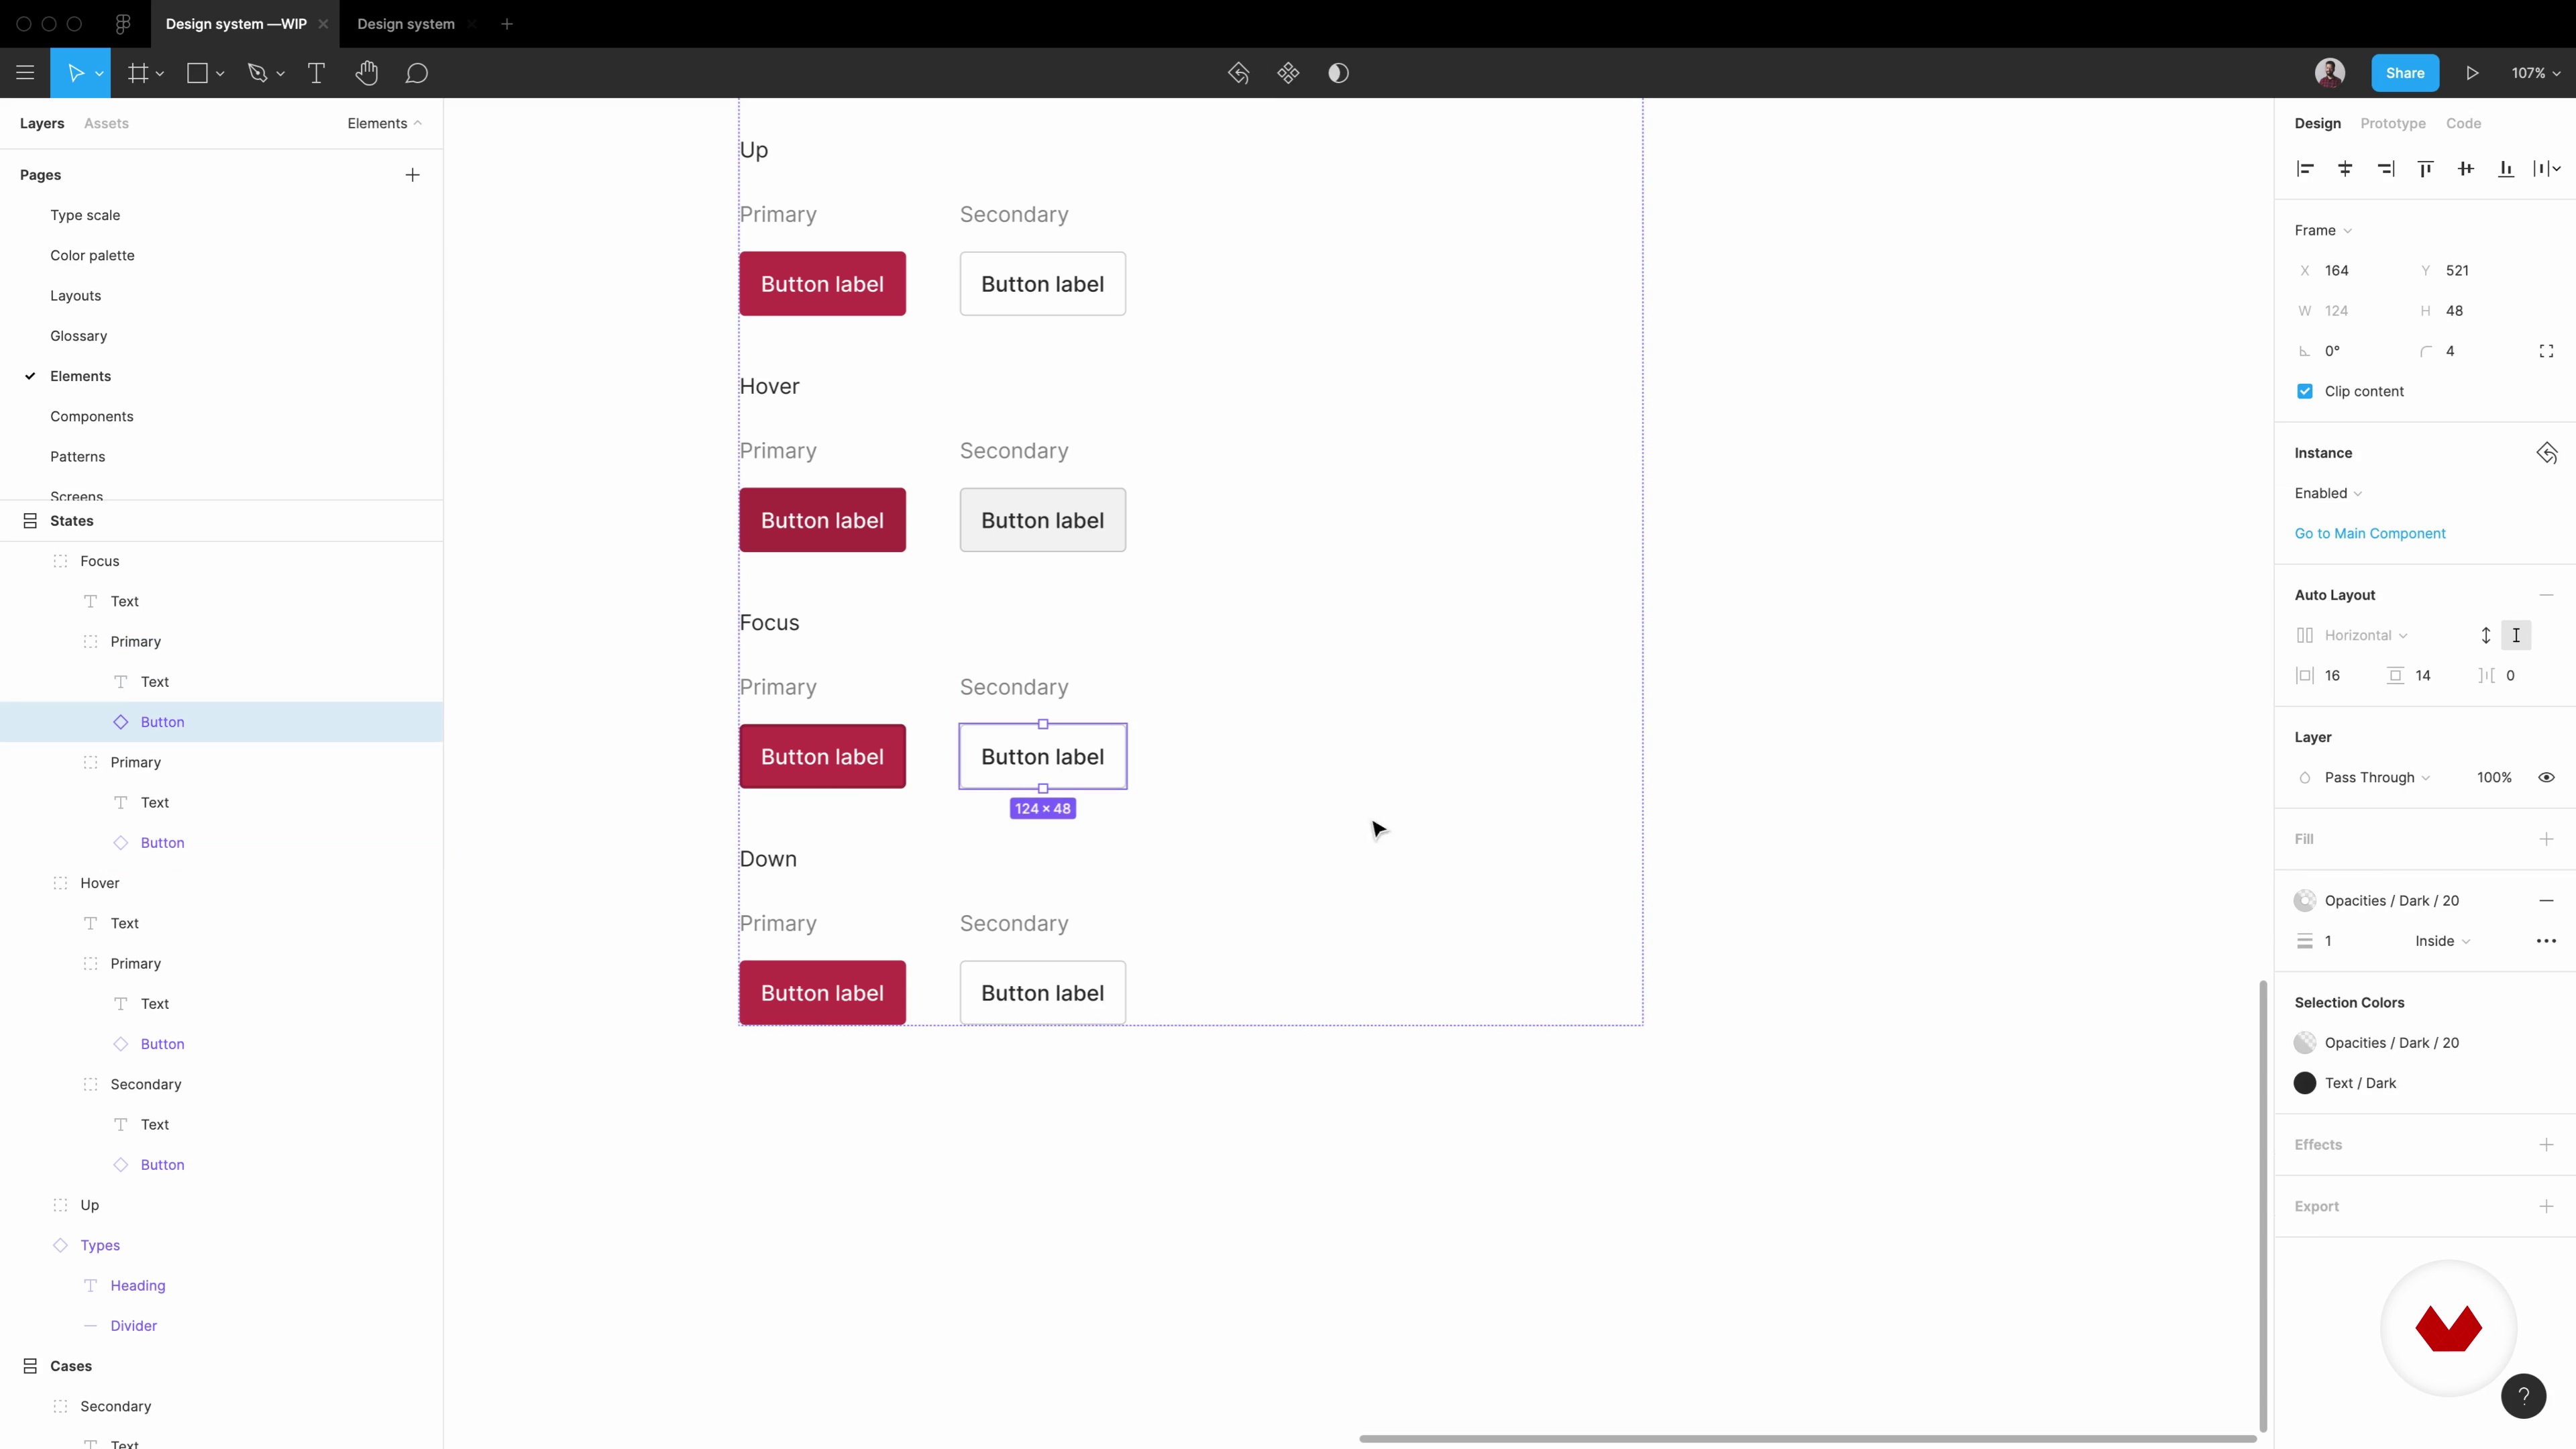Viewport: 2576px width, 1449px height.
Task: Align selection left
Action: pyautogui.click(x=2305, y=169)
